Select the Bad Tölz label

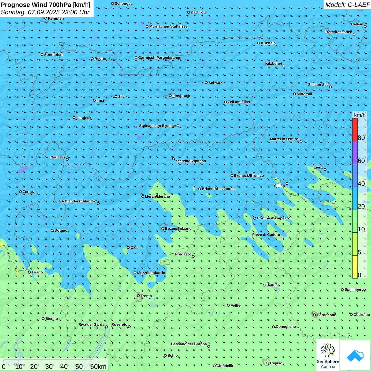tap(198, 12)
